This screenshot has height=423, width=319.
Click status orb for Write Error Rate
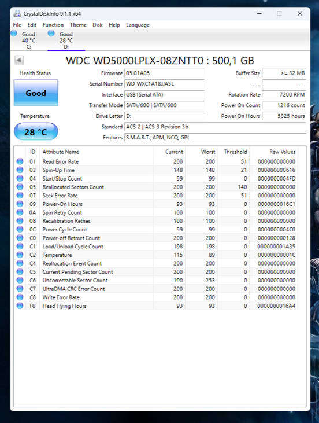coord(20,297)
